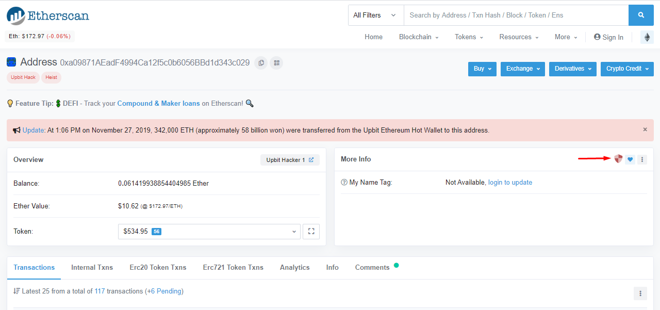Expand token holdings fullscreen view icon

(x=311, y=232)
